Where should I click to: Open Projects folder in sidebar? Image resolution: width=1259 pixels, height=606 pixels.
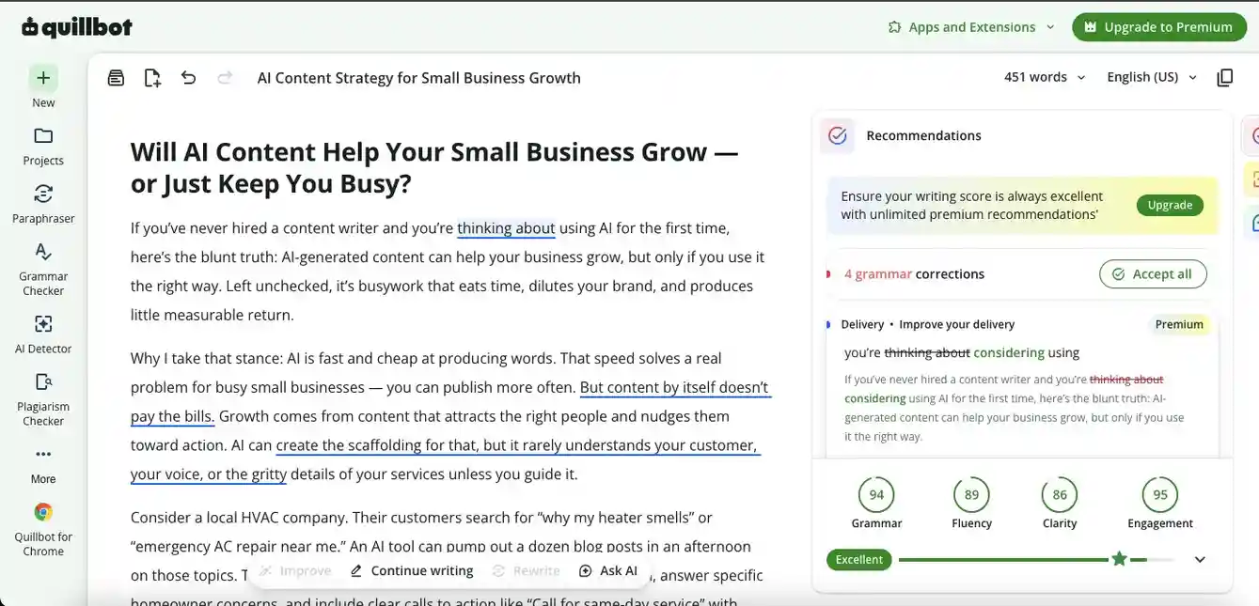point(43,146)
